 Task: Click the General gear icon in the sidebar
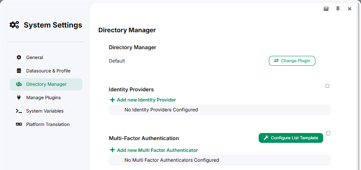(19, 57)
